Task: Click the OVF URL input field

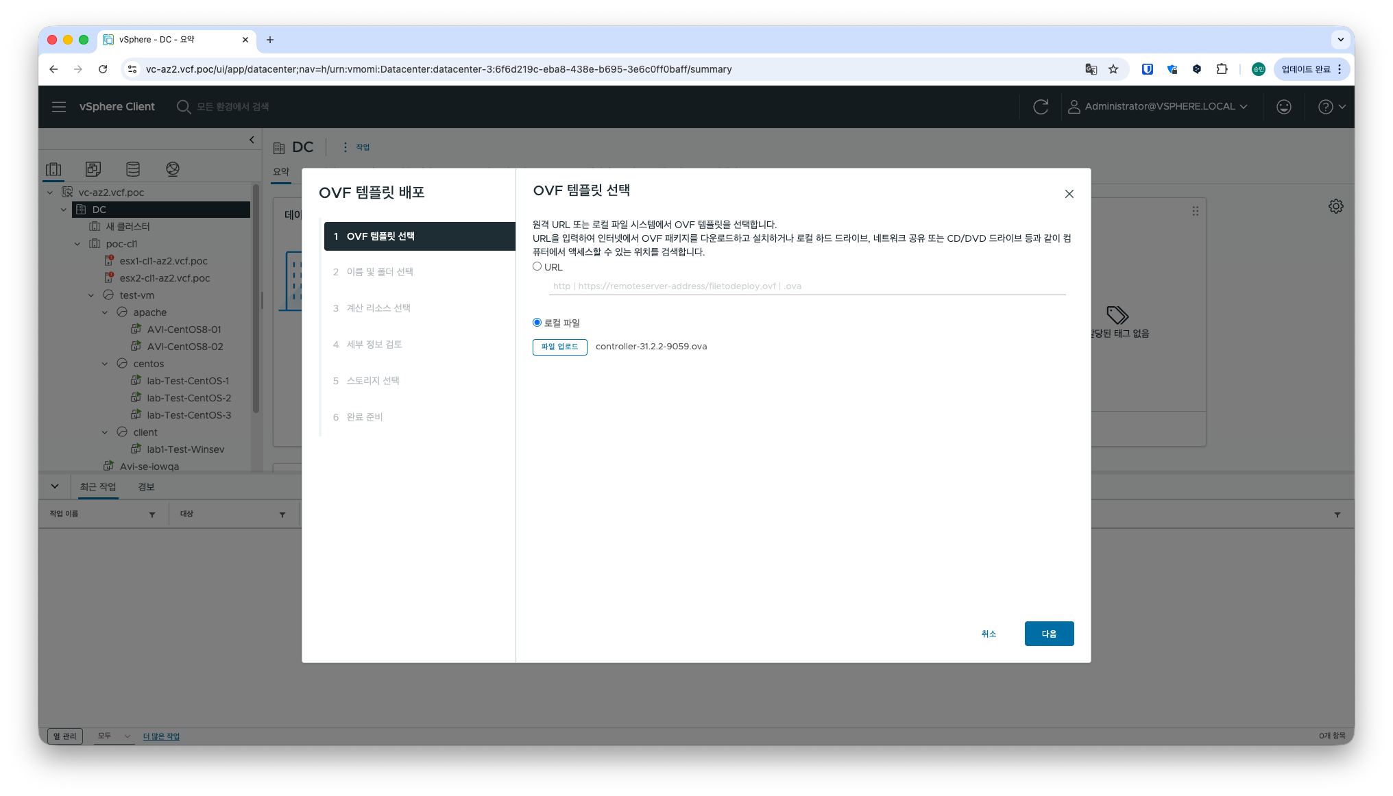Action: pos(807,286)
